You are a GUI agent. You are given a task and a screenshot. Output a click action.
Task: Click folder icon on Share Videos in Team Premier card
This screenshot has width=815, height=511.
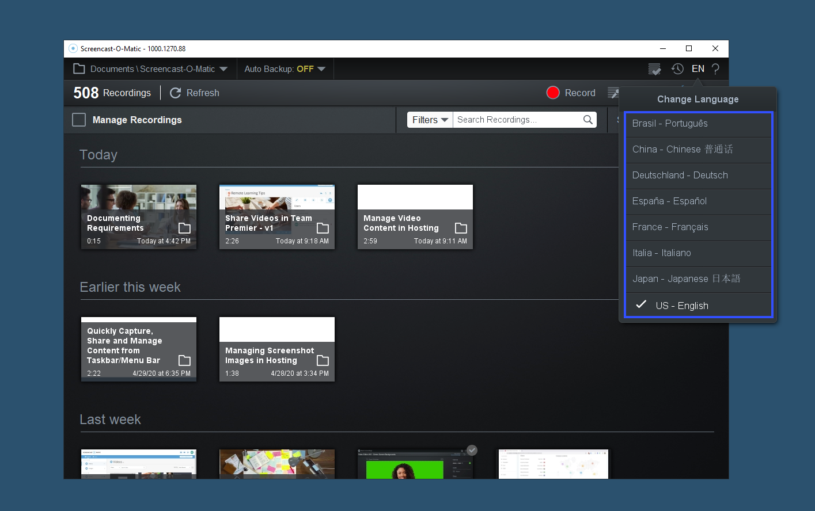coord(323,227)
